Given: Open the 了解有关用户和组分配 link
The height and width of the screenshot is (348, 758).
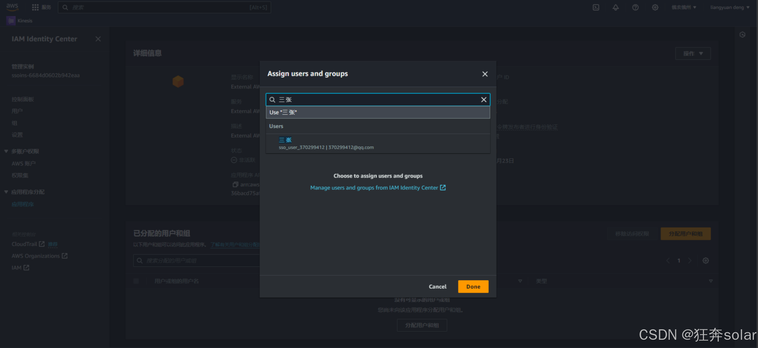Looking at the screenshot, I should click(235, 245).
